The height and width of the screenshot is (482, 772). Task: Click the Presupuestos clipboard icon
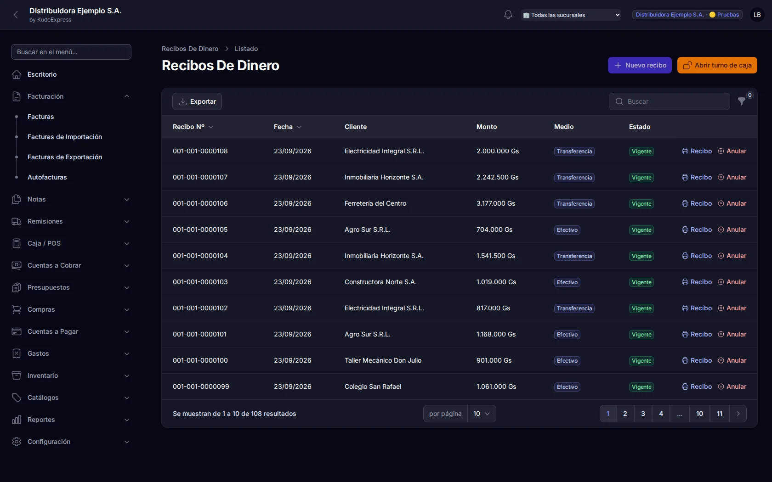tap(17, 287)
